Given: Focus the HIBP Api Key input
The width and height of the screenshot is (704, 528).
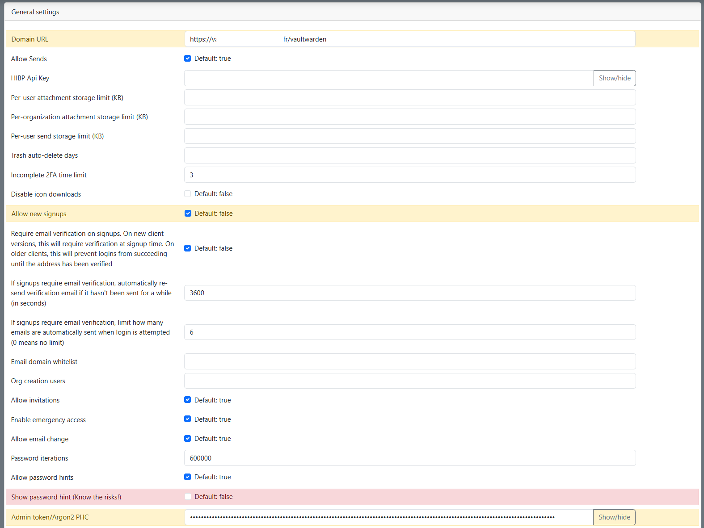Looking at the screenshot, I should click(x=389, y=78).
